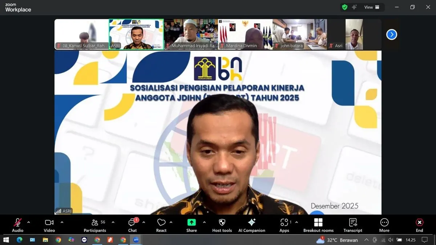Launch the AI Companion
The width and height of the screenshot is (436, 245).
tap(252, 225)
